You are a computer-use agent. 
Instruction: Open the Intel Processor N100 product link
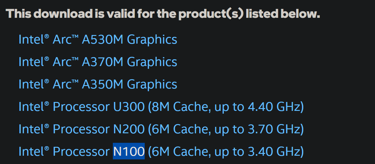(x=161, y=152)
